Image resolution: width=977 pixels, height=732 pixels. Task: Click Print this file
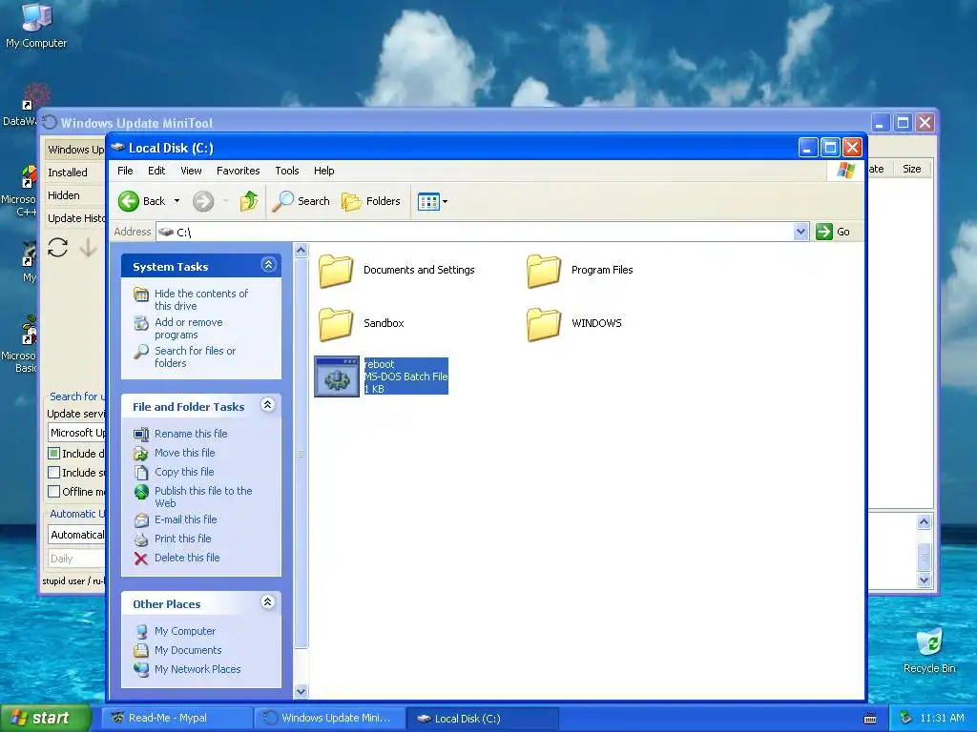click(182, 539)
